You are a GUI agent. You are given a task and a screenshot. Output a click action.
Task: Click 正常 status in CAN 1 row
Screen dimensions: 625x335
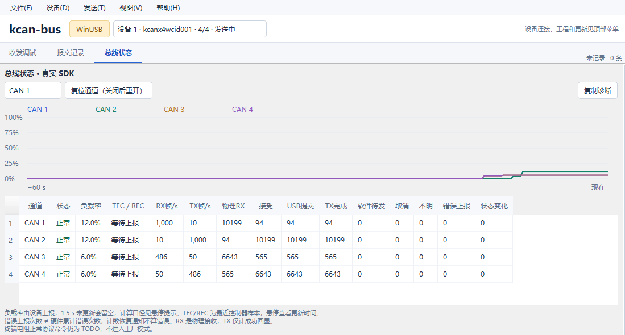(x=63, y=223)
